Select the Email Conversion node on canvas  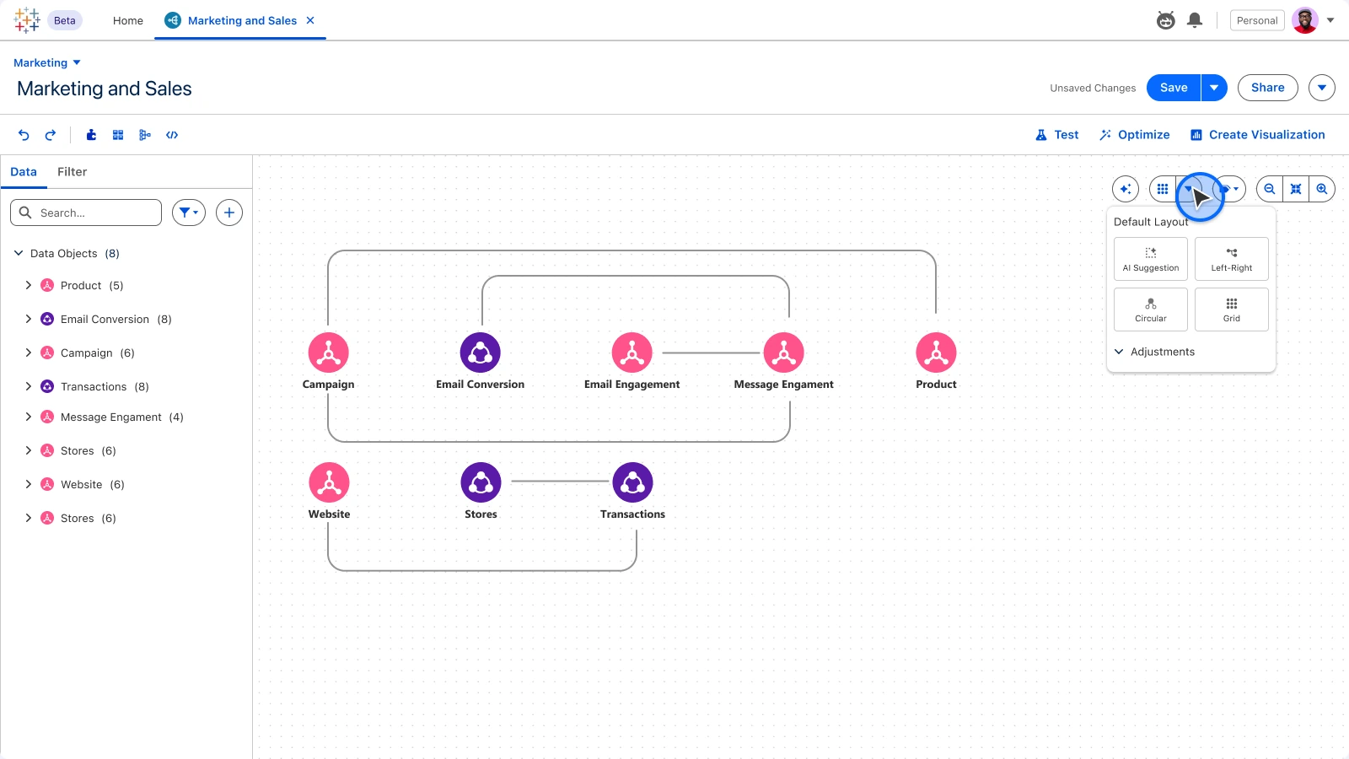(481, 353)
